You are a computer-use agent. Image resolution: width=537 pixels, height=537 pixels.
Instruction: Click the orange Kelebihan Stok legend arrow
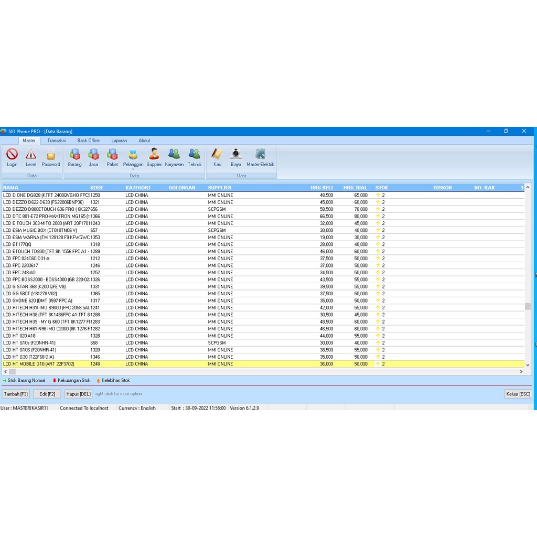[98, 381]
